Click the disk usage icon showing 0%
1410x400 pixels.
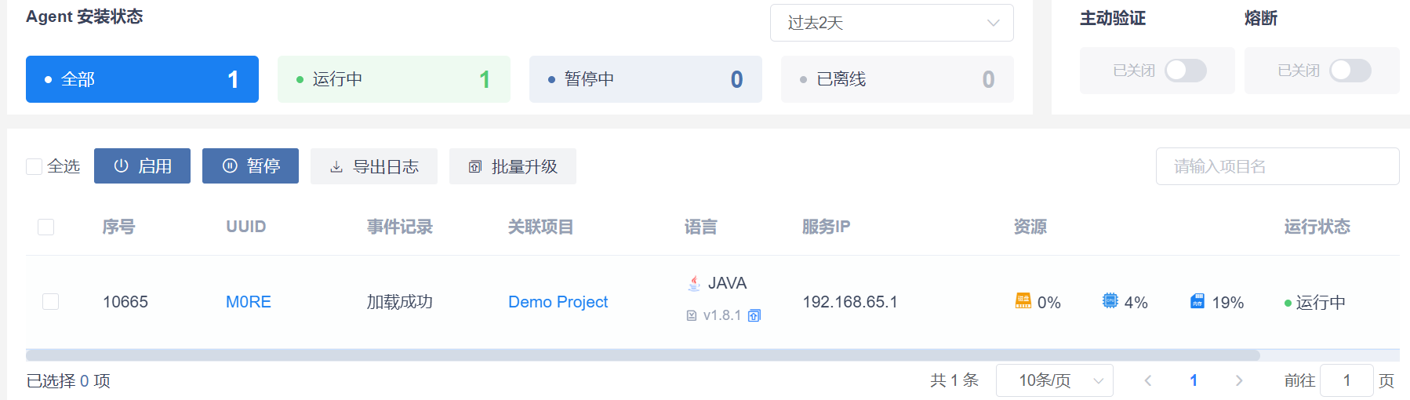coord(1023,300)
